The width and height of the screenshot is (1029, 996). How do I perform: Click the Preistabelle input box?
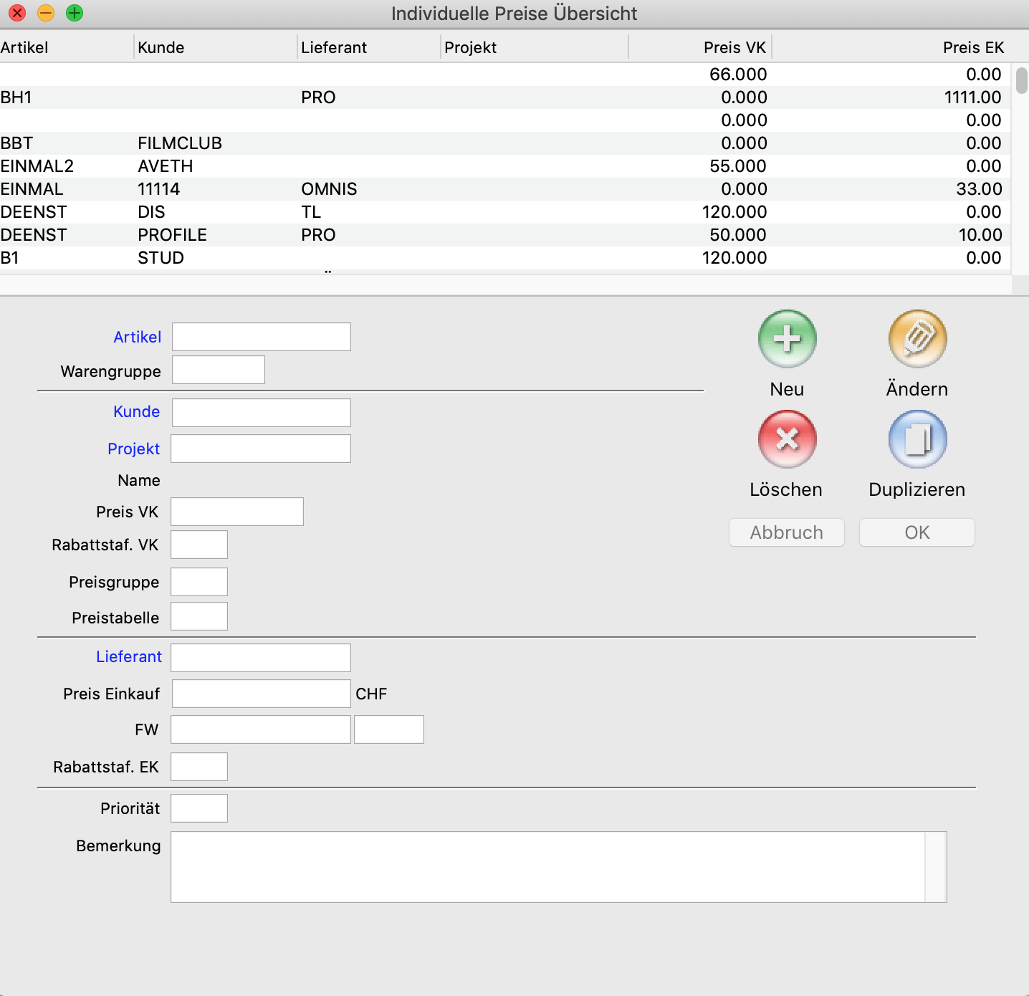[199, 617]
